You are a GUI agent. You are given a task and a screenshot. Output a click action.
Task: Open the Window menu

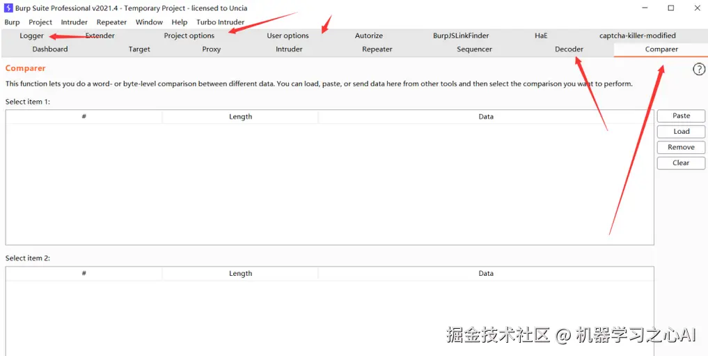click(x=149, y=22)
